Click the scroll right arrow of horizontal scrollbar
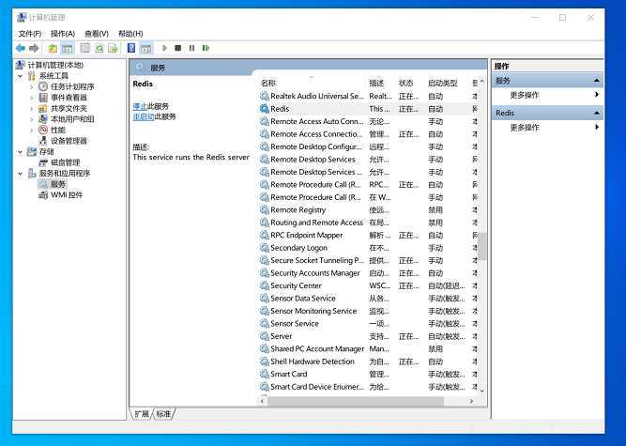 click(x=471, y=401)
